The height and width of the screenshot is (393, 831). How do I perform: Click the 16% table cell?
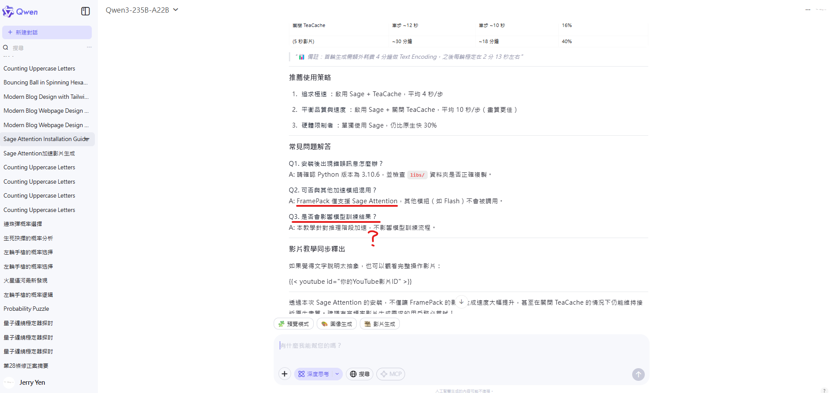(566, 25)
